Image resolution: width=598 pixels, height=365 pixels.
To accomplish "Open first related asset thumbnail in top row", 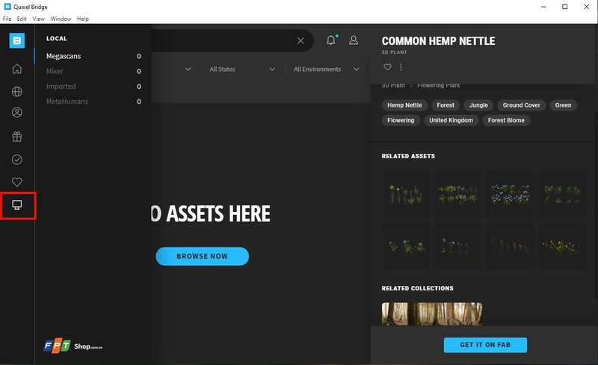I will (406, 194).
